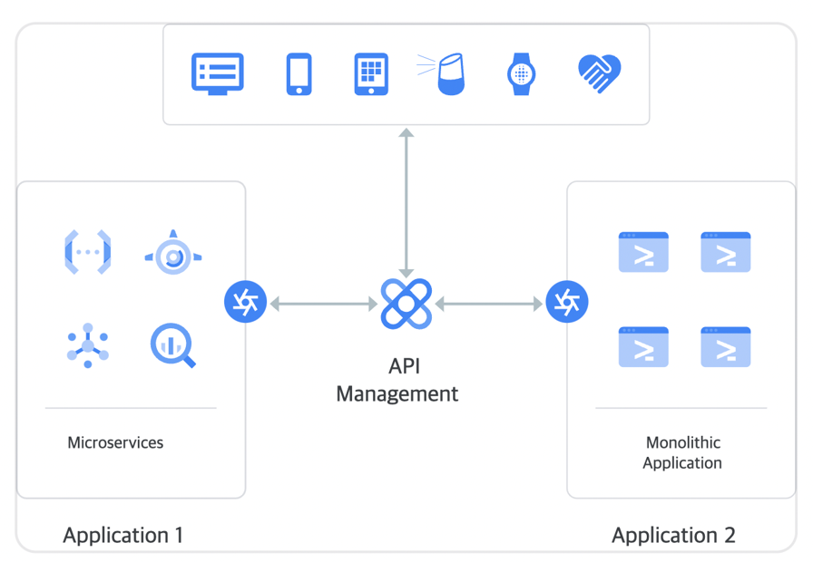Viewport: 813px width, 562px height.
Task: Select the heart-shaped handshake icon
Action: [x=599, y=73]
